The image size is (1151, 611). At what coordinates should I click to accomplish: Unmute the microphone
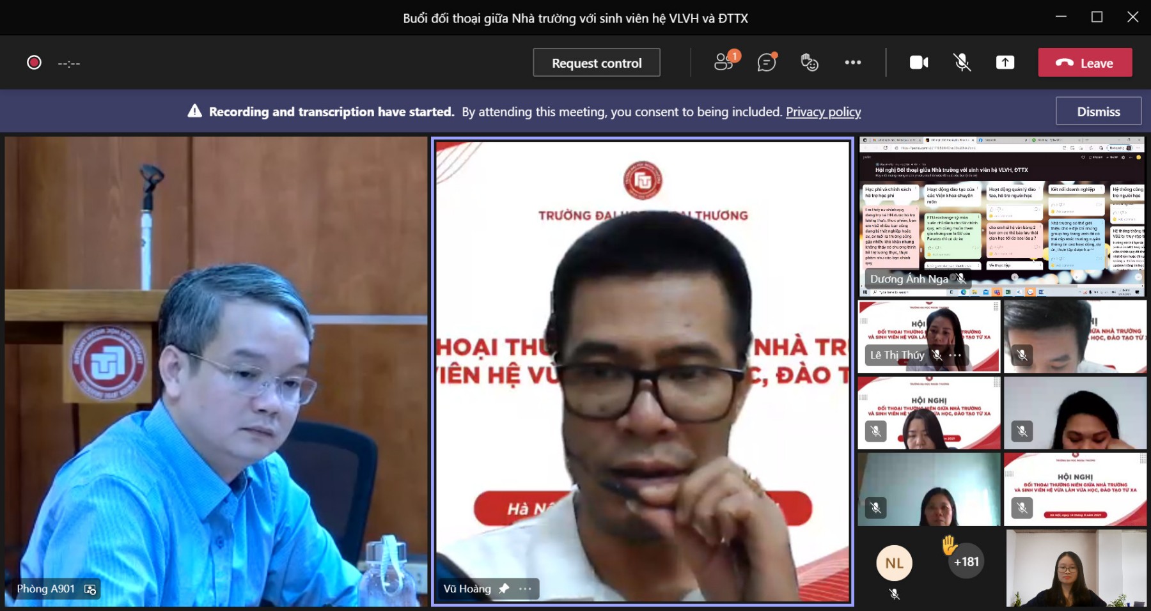(x=962, y=63)
